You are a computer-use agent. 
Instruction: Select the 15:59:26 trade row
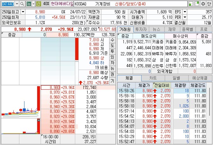click(163, 91)
